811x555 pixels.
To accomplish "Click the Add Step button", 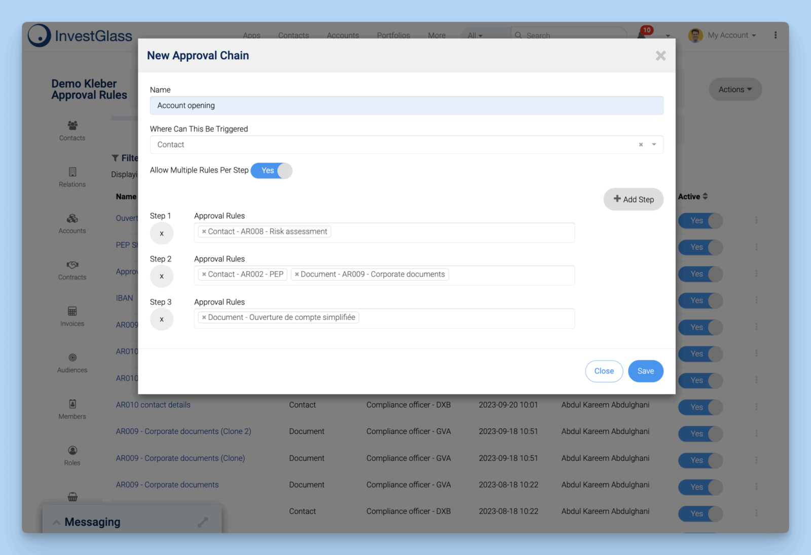I will tap(633, 200).
